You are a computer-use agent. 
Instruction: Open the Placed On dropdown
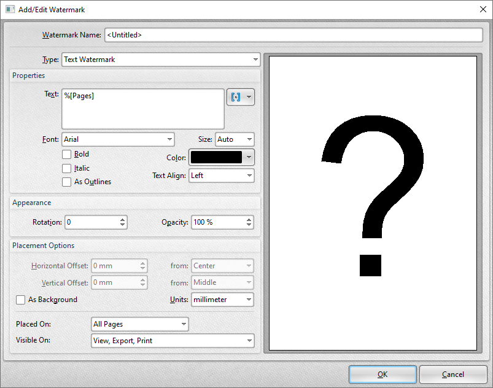pyautogui.click(x=139, y=324)
